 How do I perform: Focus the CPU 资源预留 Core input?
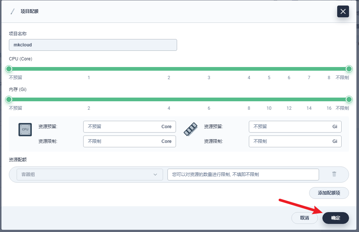122,127
